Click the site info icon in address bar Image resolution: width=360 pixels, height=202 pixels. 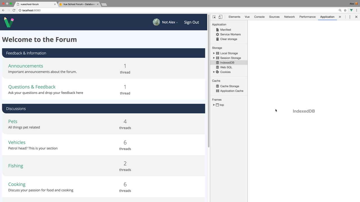[20, 10]
